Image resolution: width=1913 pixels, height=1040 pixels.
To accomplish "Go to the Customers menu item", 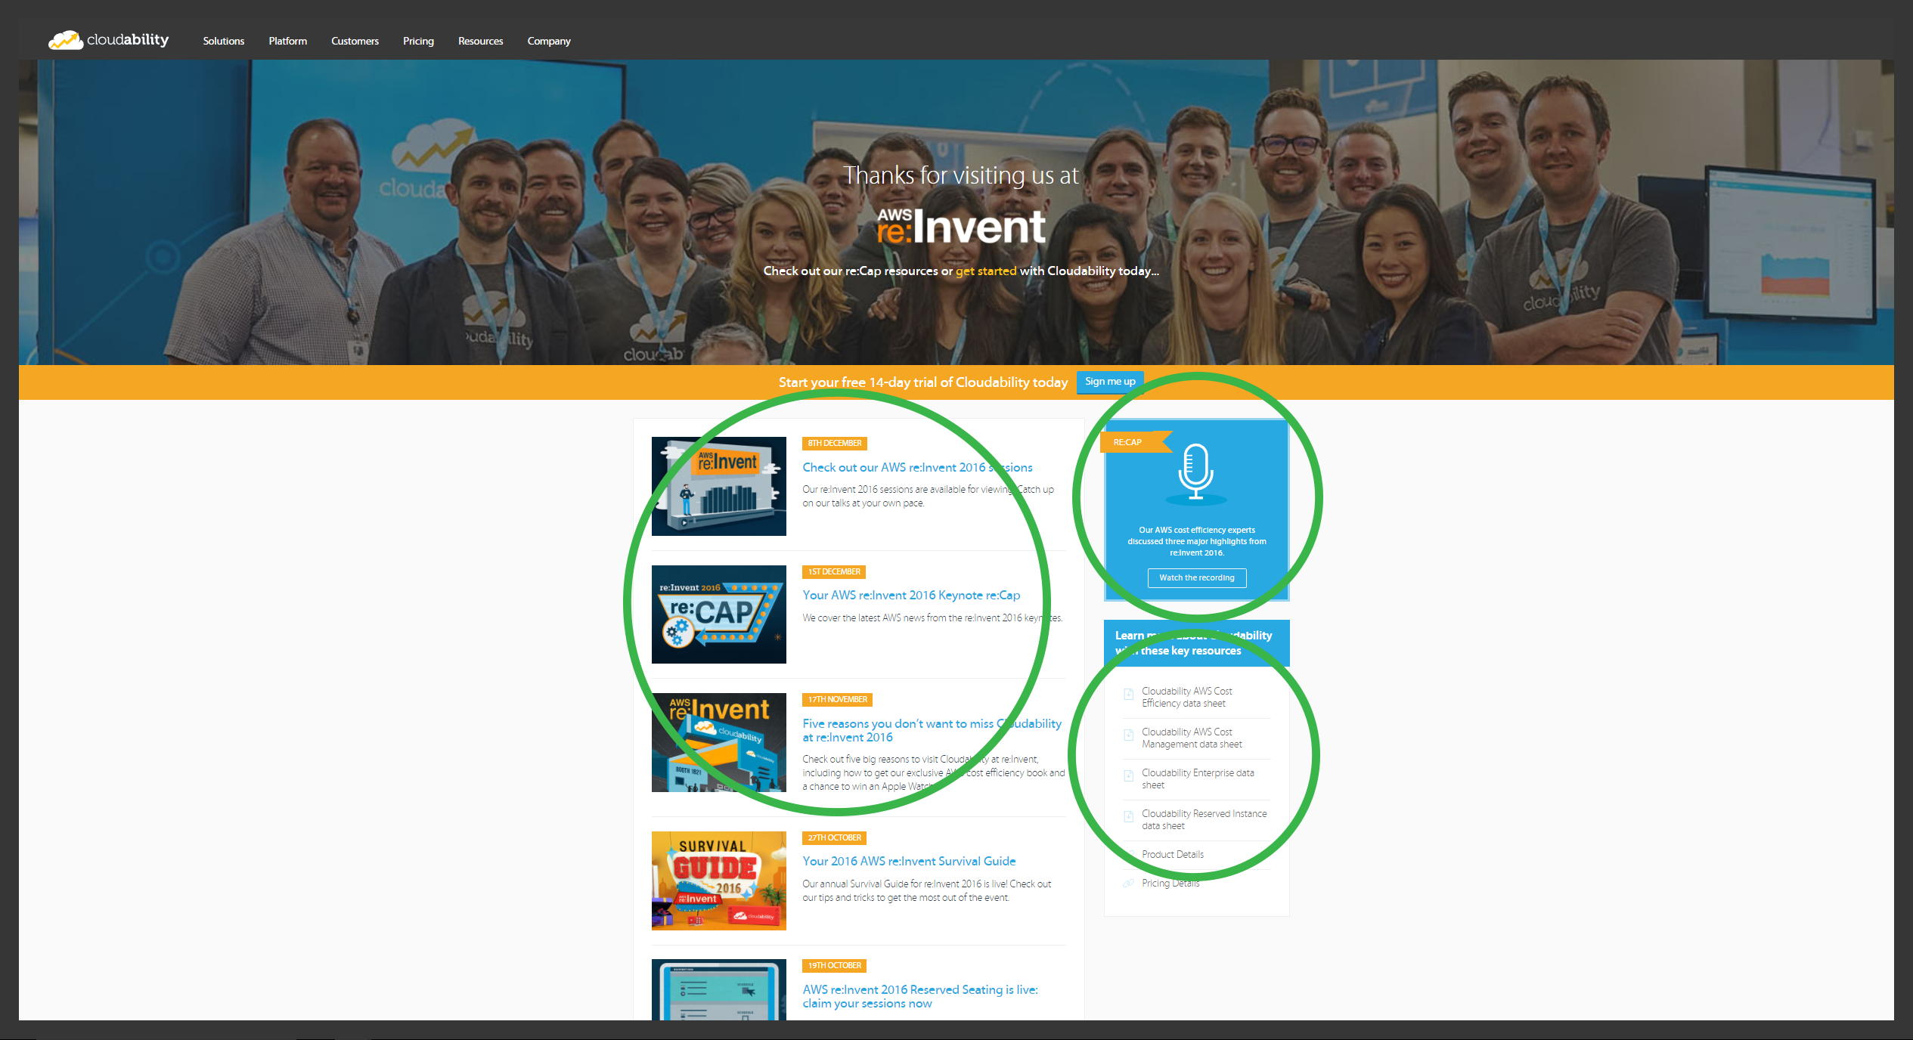I will point(355,41).
